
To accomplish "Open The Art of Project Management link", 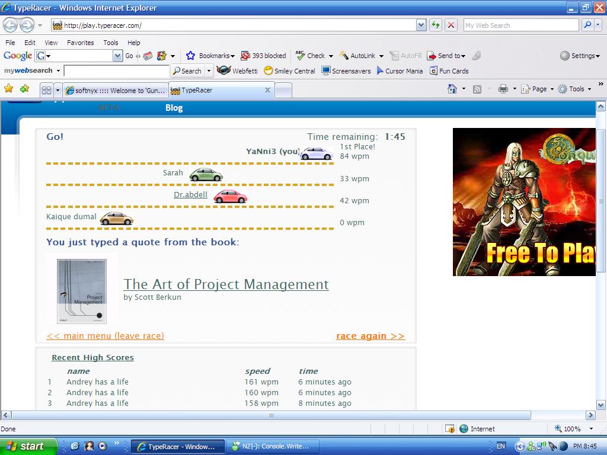I will tap(226, 284).
